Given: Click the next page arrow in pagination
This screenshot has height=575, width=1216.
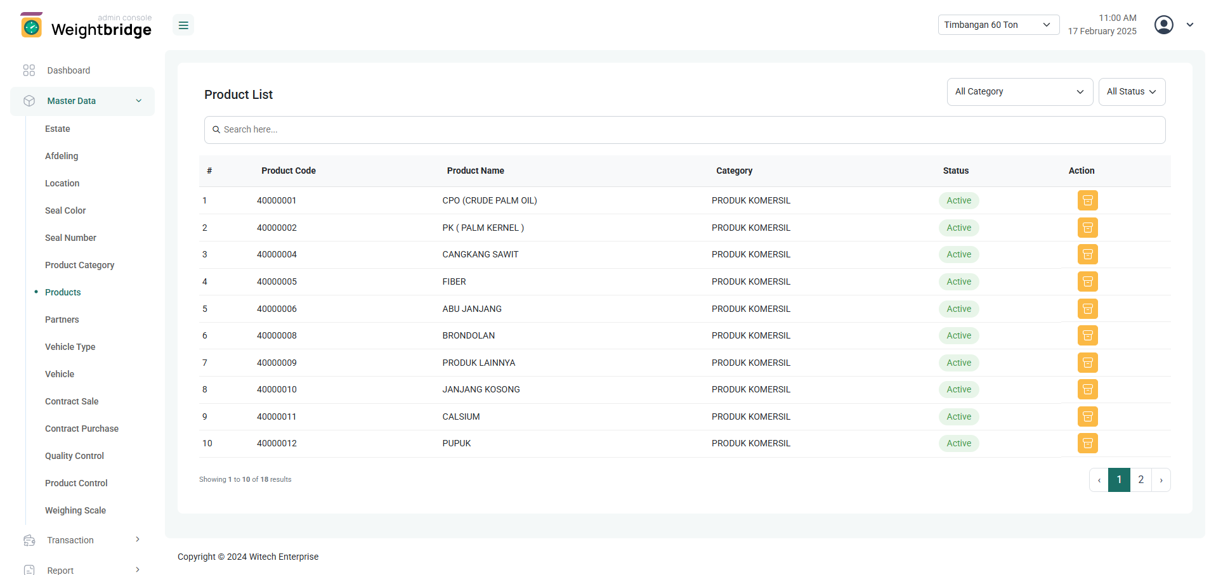Looking at the screenshot, I should tap(1161, 480).
